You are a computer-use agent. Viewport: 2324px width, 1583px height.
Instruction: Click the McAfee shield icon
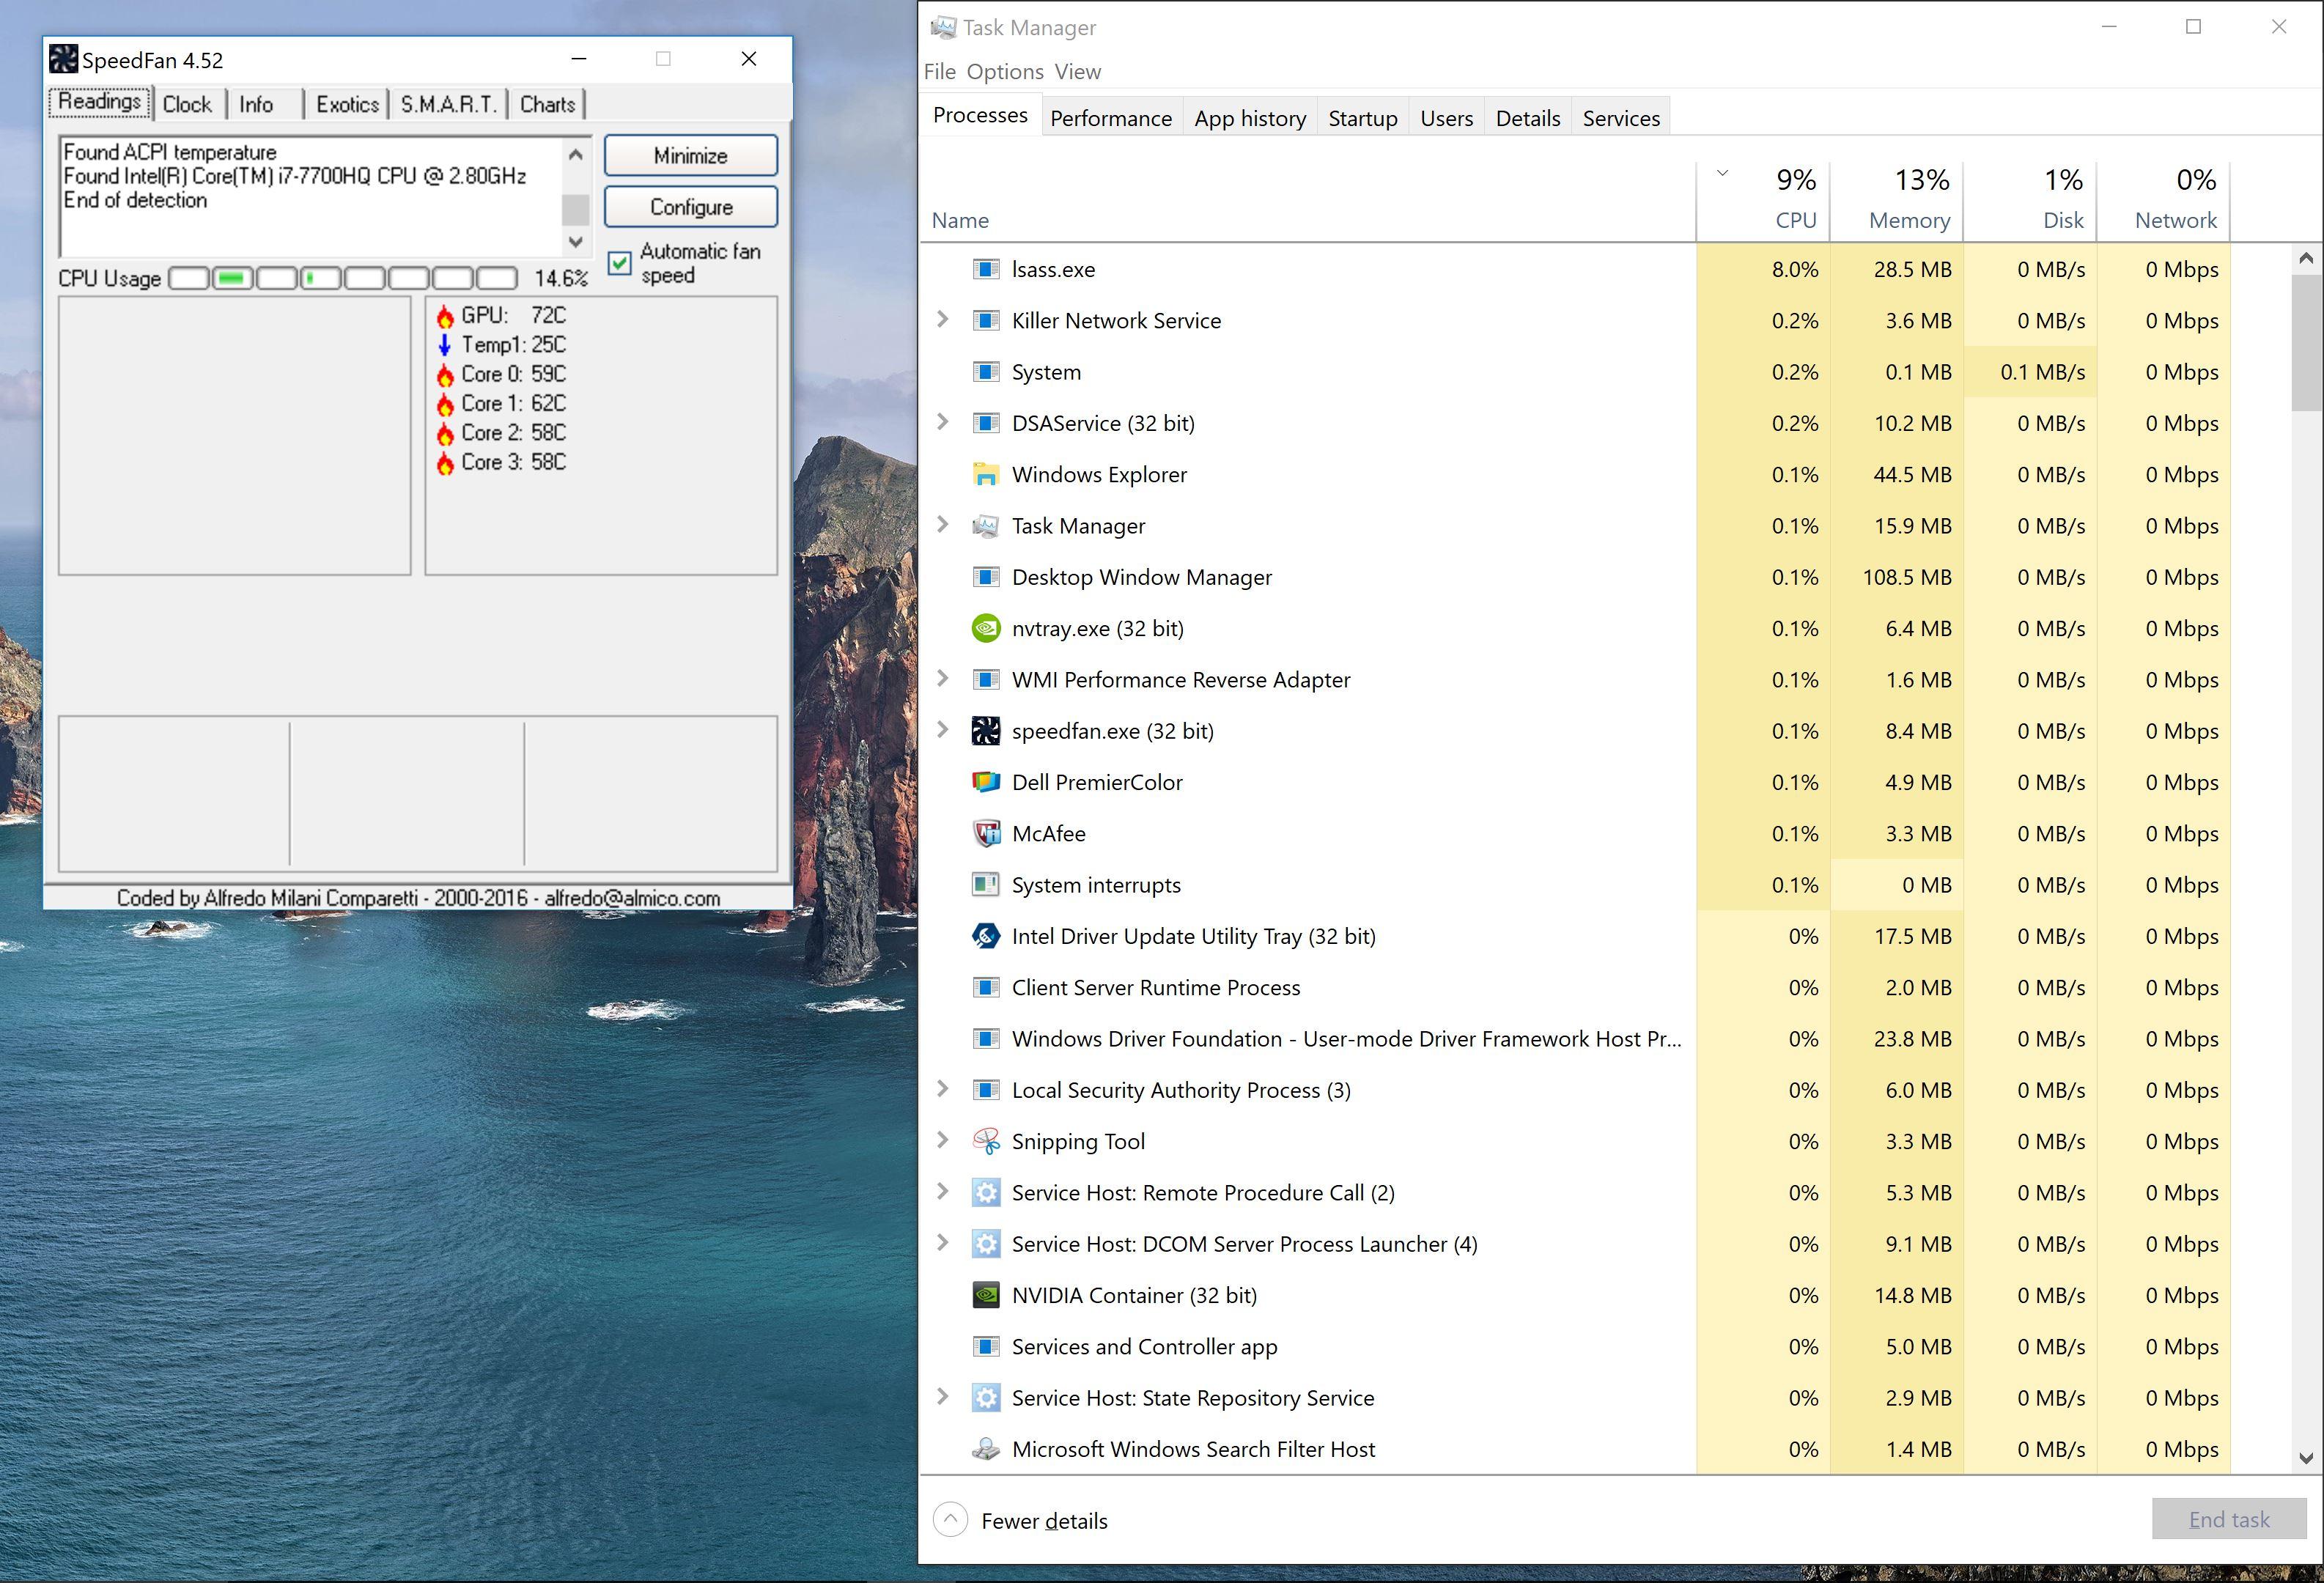click(x=985, y=833)
